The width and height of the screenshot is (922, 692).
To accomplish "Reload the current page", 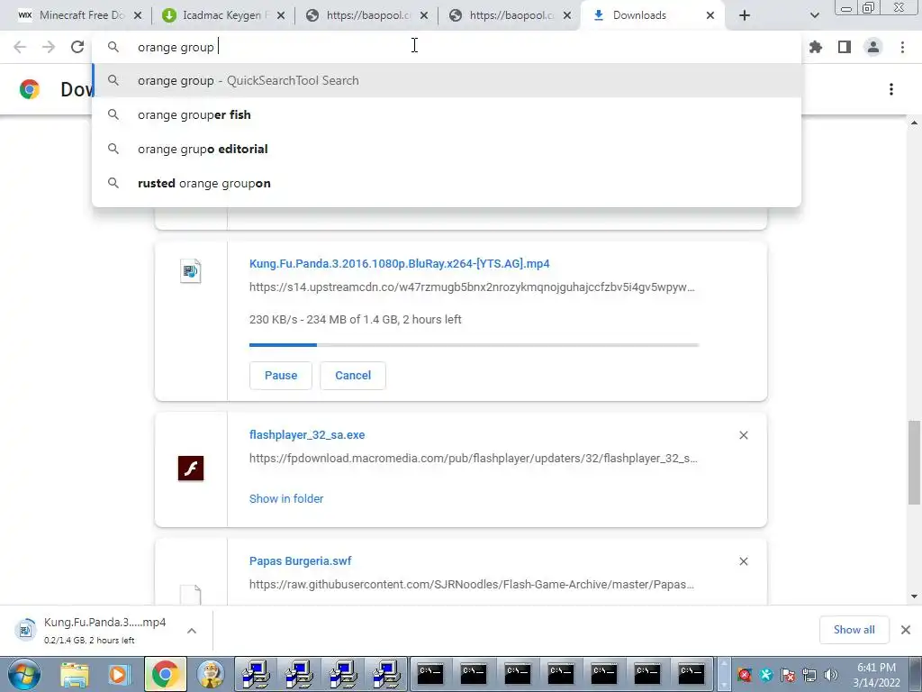I will (x=77, y=47).
